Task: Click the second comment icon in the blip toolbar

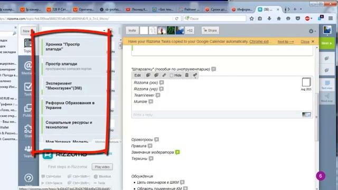Action: tap(156, 75)
